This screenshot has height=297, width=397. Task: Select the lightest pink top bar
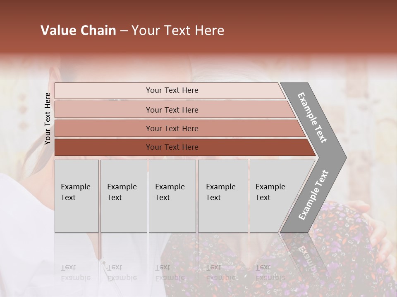click(x=172, y=91)
